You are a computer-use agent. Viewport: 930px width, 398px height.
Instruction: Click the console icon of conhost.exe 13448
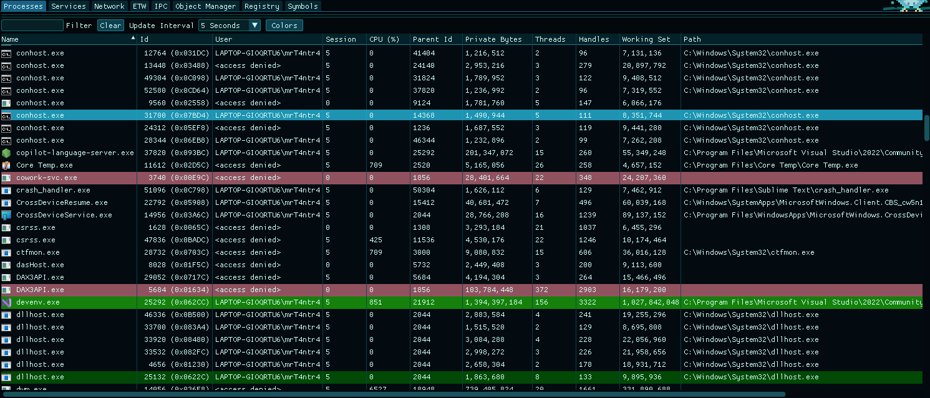pyautogui.click(x=6, y=65)
